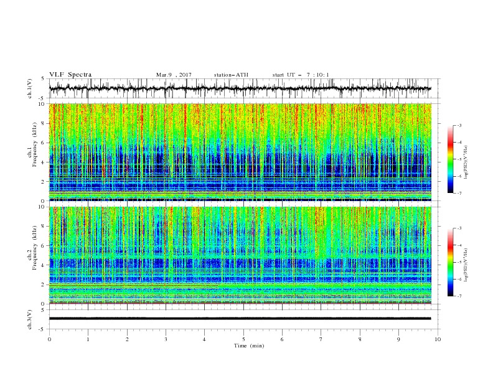Screen dimensions: 493x381
Task: Click the '2' minute label on Time axis
Action: click(127, 339)
